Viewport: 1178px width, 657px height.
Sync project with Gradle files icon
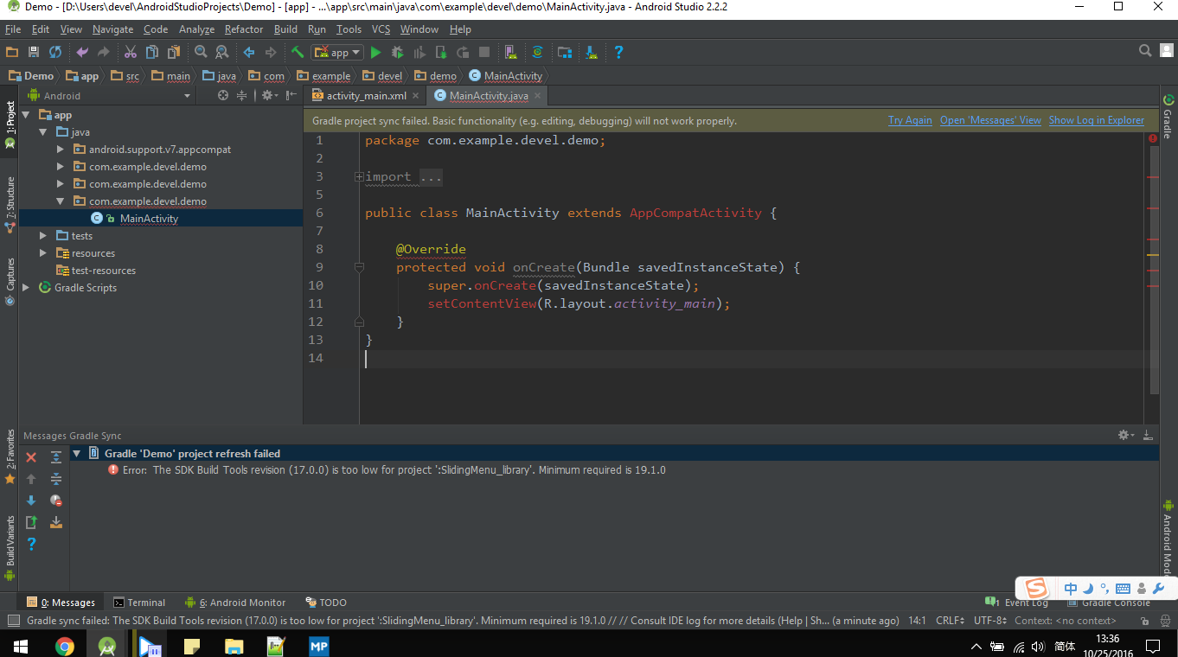(537, 52)
